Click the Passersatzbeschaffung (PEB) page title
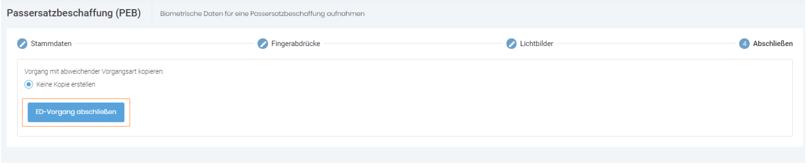 point(74,13)
